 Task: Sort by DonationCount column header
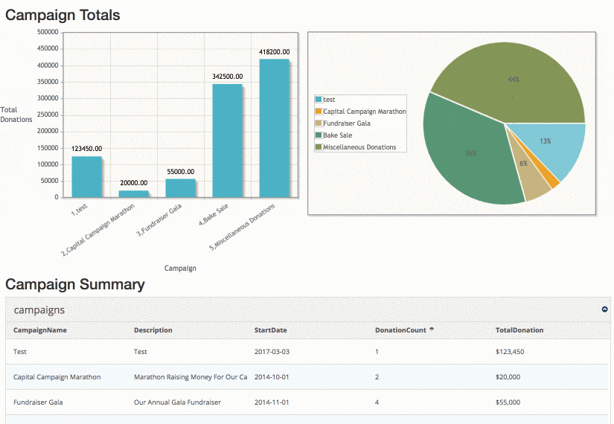pos(400,330)
